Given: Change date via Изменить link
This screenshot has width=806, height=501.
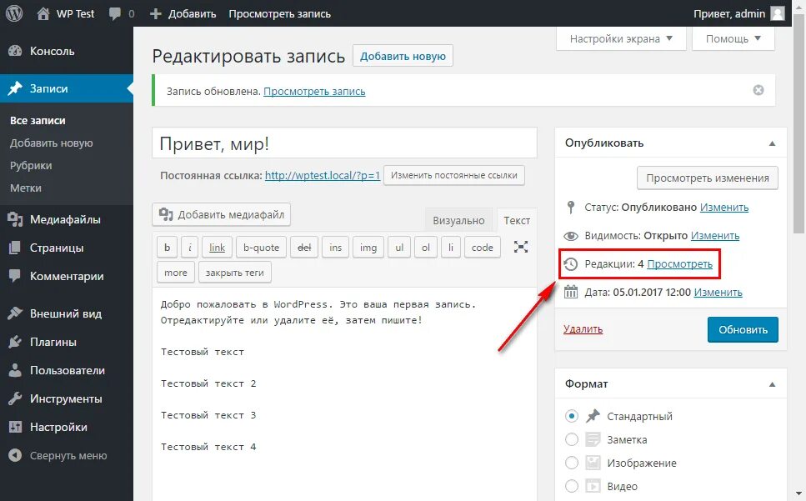Looking at the screenshot, I should pos(718,292).
